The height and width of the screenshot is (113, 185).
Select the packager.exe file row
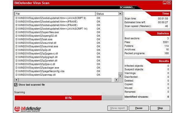(x=67, y=68)
